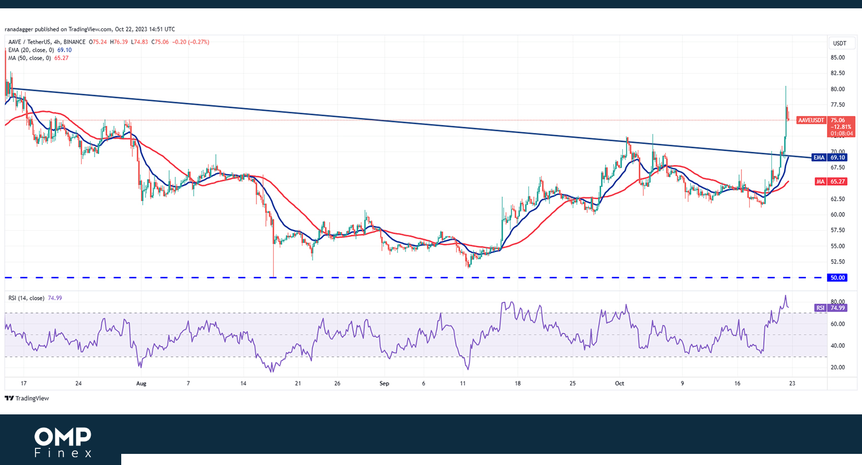Click the blue 50.00 support level label
862x465 pixels.
[838, 278]
